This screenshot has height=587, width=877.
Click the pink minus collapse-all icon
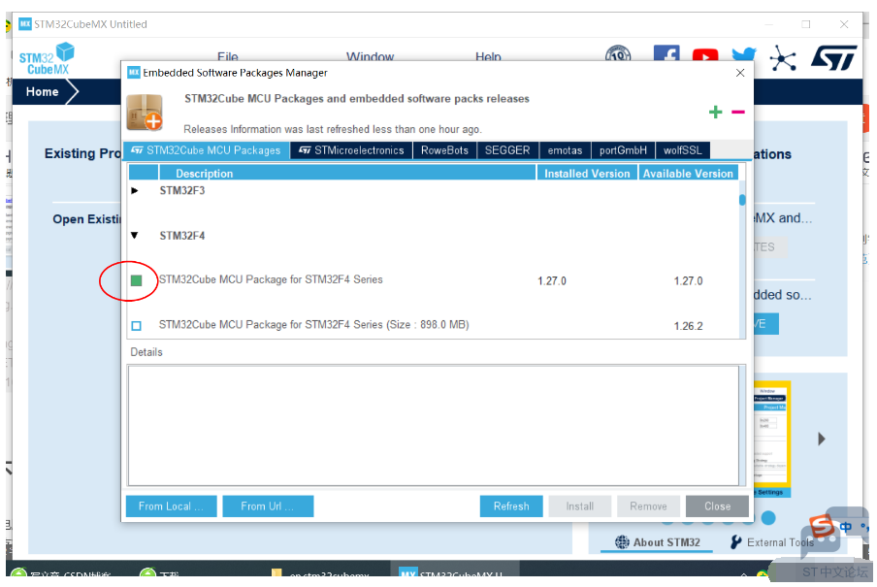[738, 112]
